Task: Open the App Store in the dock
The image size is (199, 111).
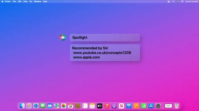Action: tap(151, 106)
